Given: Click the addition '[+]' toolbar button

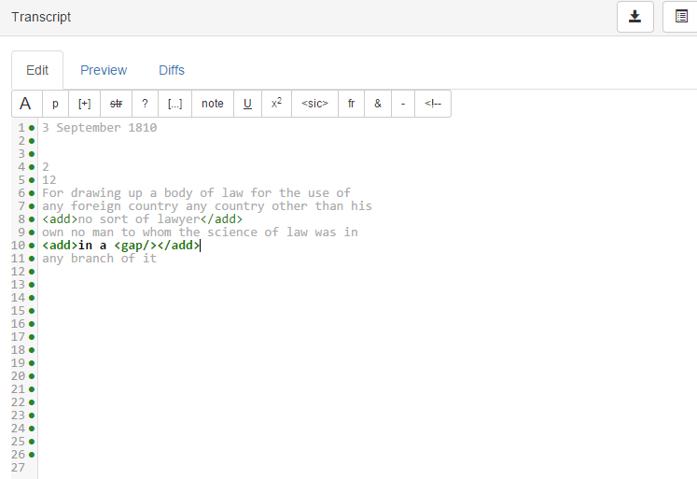Looking at the screenshot, I should 85,104.
